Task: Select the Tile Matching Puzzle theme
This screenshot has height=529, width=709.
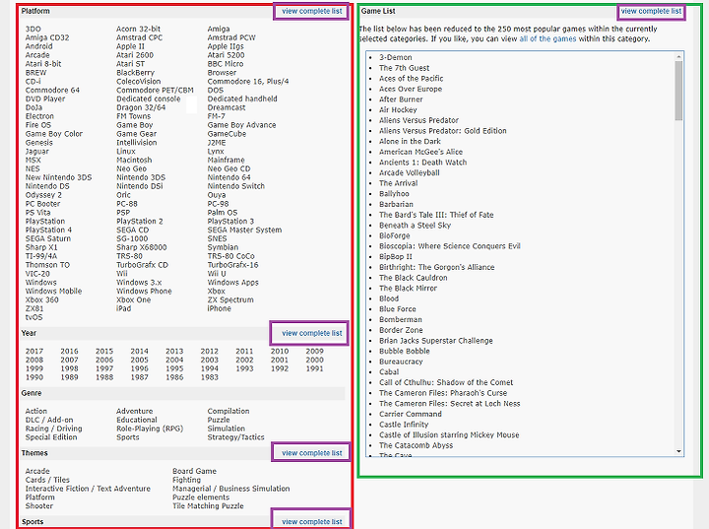Action: 208,506
